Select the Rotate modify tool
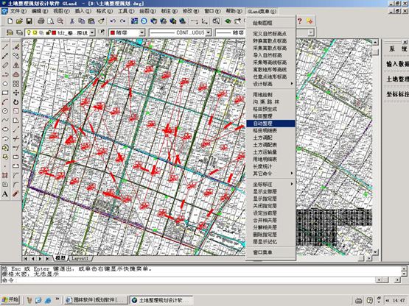 pyautogui.click(x=16, y=102)
